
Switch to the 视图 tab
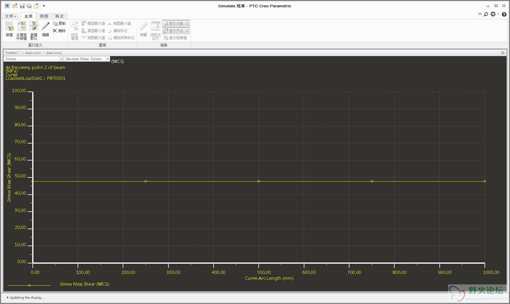pos(44,16)
